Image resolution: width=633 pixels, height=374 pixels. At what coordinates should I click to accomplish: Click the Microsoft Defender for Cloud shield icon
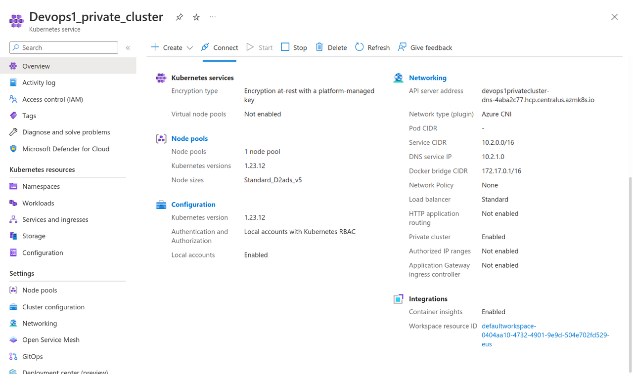click(x=13, y=149)
